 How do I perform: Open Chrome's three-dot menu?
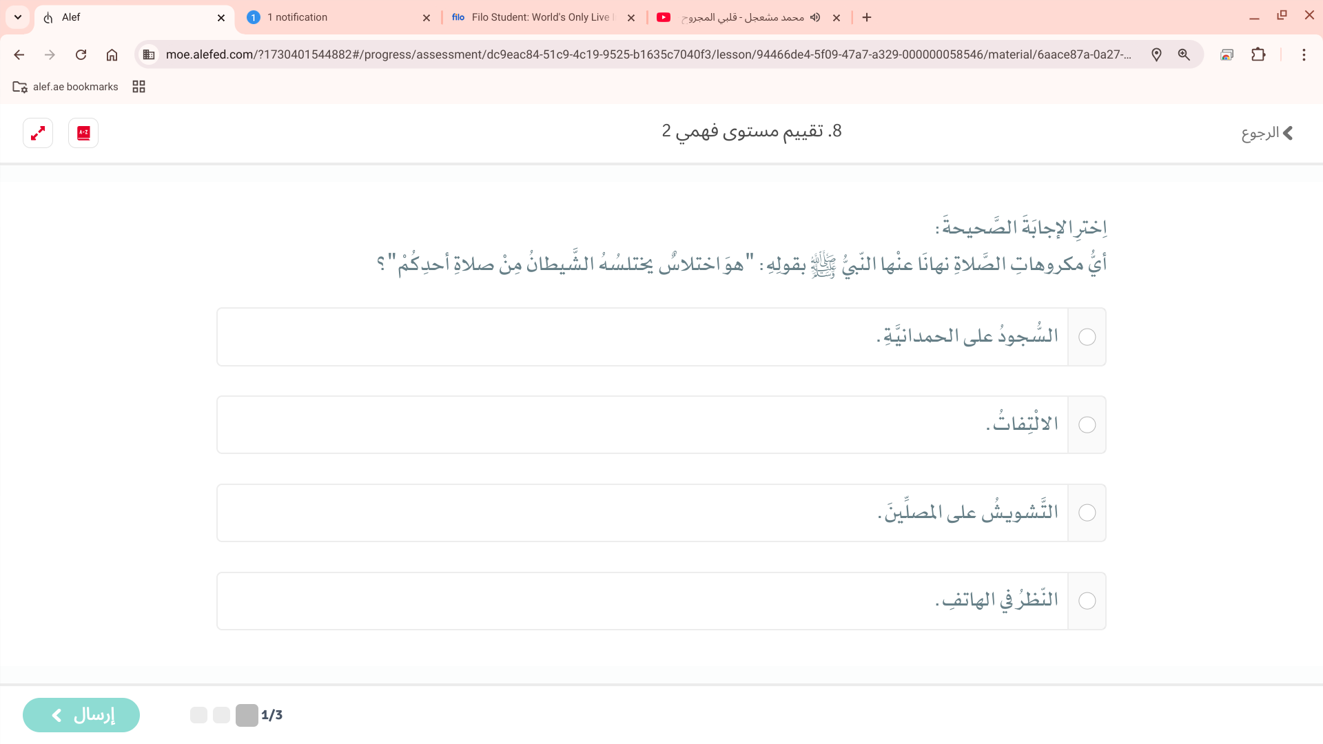pos(1304,54)
